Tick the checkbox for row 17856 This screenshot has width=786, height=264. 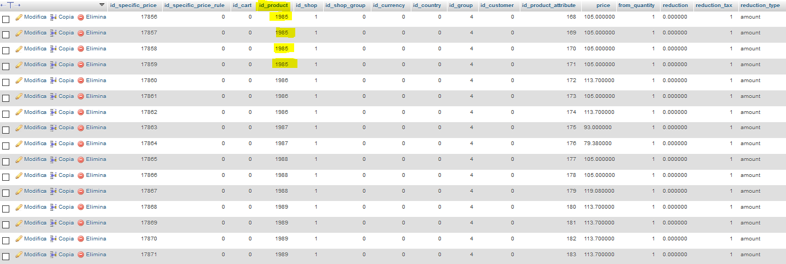6,19
